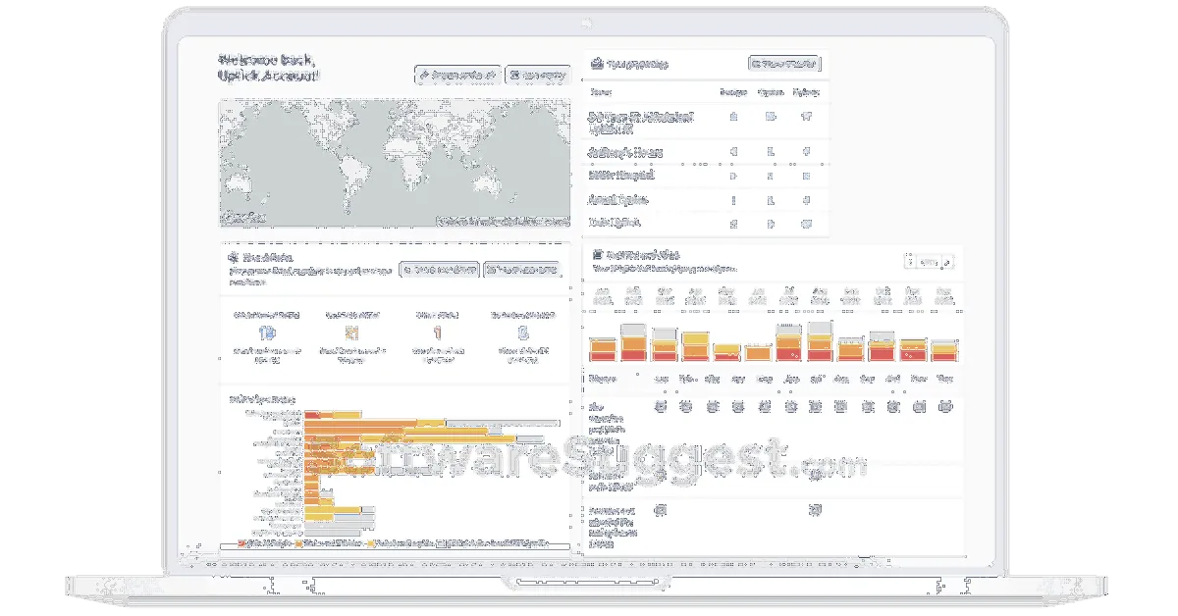Click the orange overdue icon on the second stat card
Viewport: 1178px width, 616px height.
tap(352, 334)
